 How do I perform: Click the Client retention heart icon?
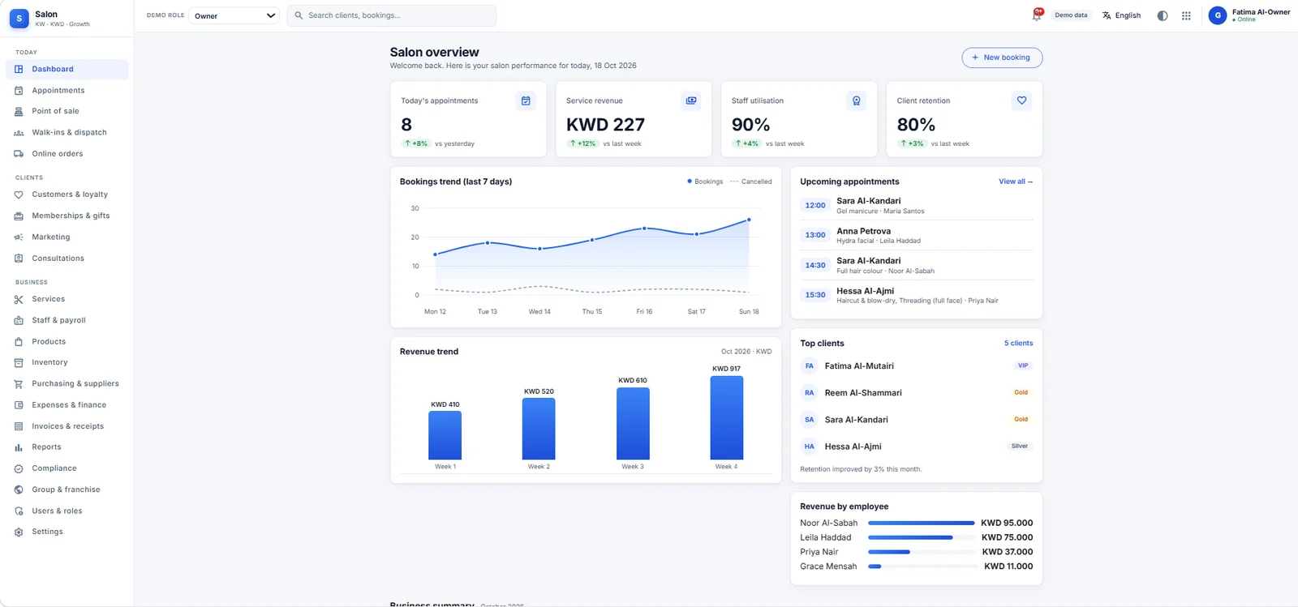tap(1022, 100)
